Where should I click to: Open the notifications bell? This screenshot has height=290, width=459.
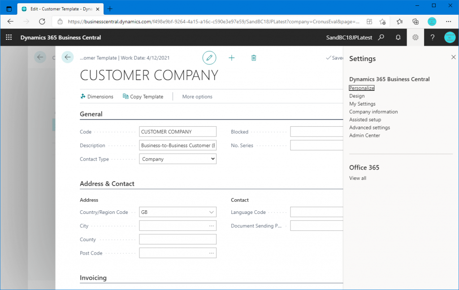click(x=398, y=38)
